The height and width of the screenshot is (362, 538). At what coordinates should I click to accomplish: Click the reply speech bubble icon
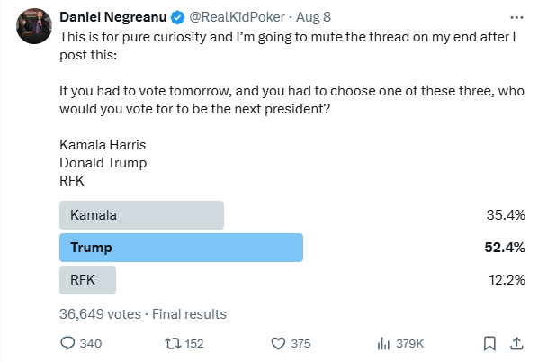pyautogui.click(x=67, y=343)
